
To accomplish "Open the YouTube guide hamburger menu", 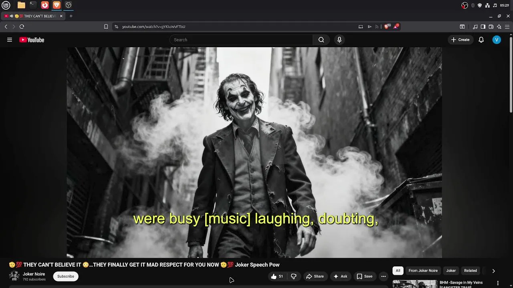I will 10,40.
